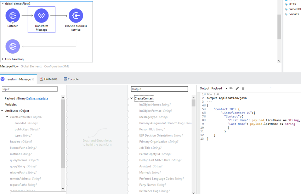
Task: Click the trash delete icon
Action: coord(243,89)
